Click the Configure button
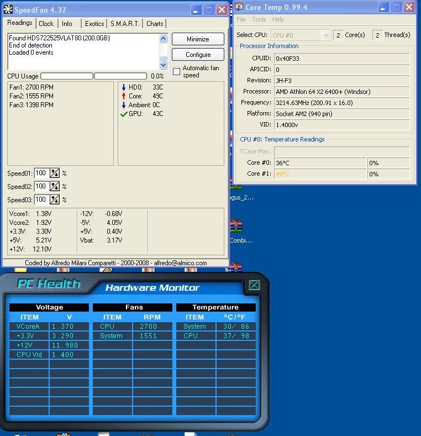 [198, 55]
